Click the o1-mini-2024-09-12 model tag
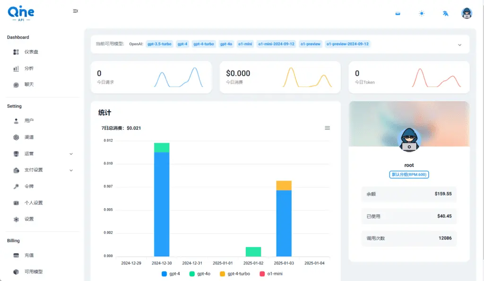The height and width of the screenshot is (281, 484). [276, 44]
